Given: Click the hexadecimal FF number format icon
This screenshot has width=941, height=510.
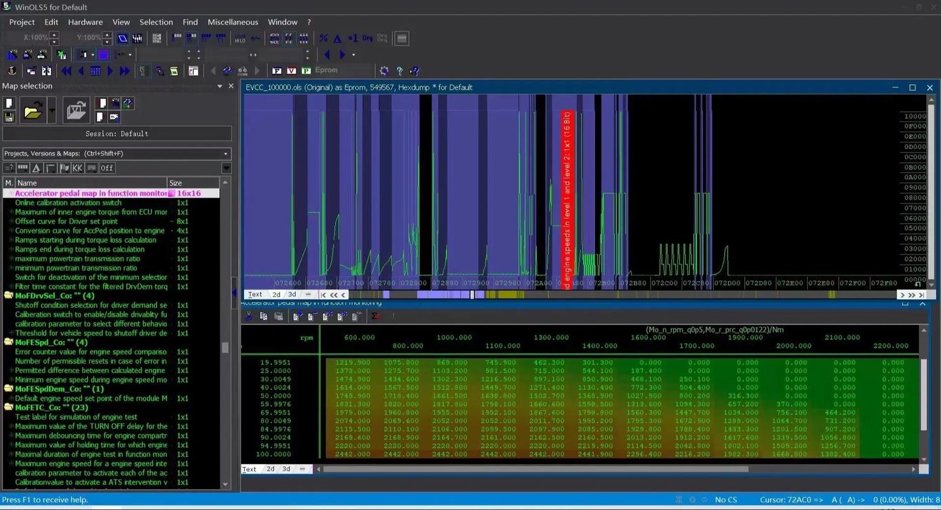Looking at the screenshot, I should (289, 38).
